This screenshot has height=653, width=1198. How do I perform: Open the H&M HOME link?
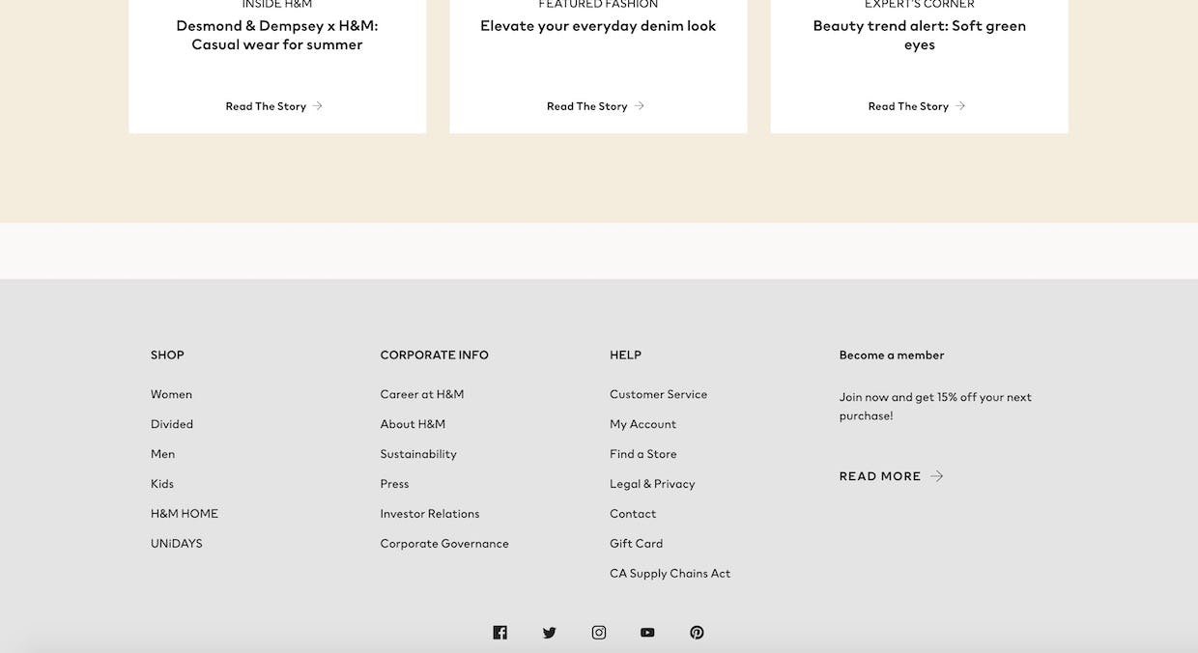point(185,514)
